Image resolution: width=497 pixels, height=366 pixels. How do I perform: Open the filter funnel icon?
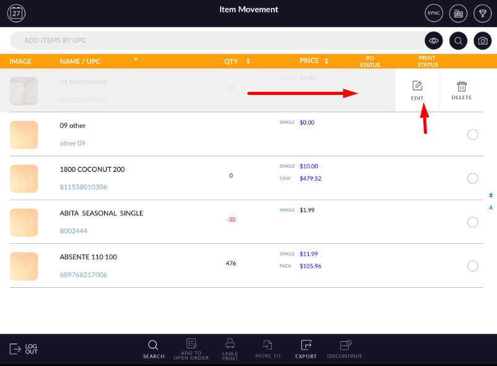pyautogui.click(x=482, y=13)
